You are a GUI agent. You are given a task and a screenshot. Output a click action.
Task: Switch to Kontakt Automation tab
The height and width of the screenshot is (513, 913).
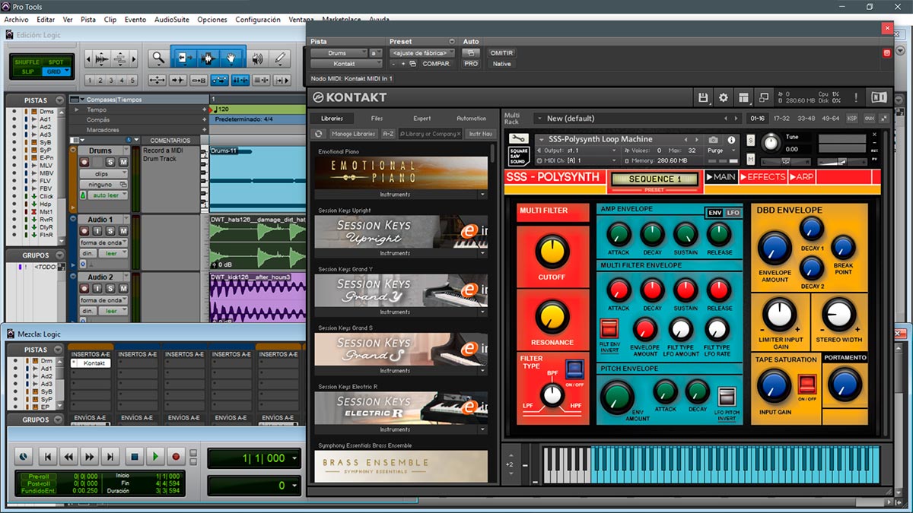[472, 119]
